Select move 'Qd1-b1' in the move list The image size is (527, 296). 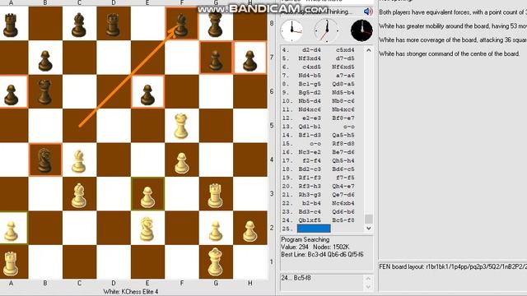310,127
